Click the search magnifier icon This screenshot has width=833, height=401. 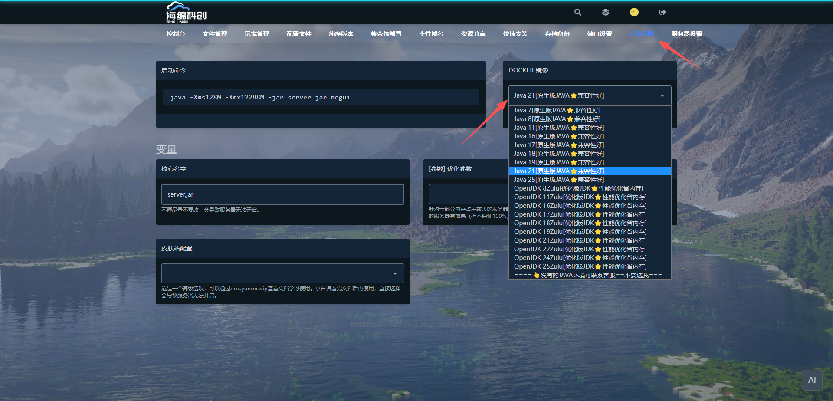pos(577,12)
